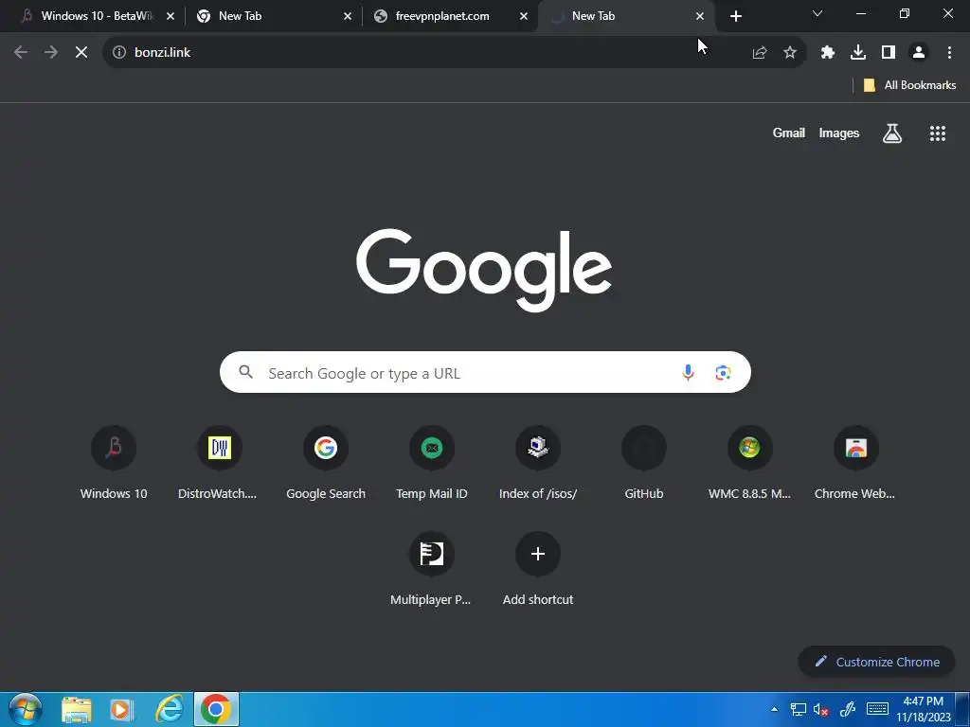This screenshot has height=727, width=970.
Task: Open Search Labs flask icon
Action: pos(892,133)
